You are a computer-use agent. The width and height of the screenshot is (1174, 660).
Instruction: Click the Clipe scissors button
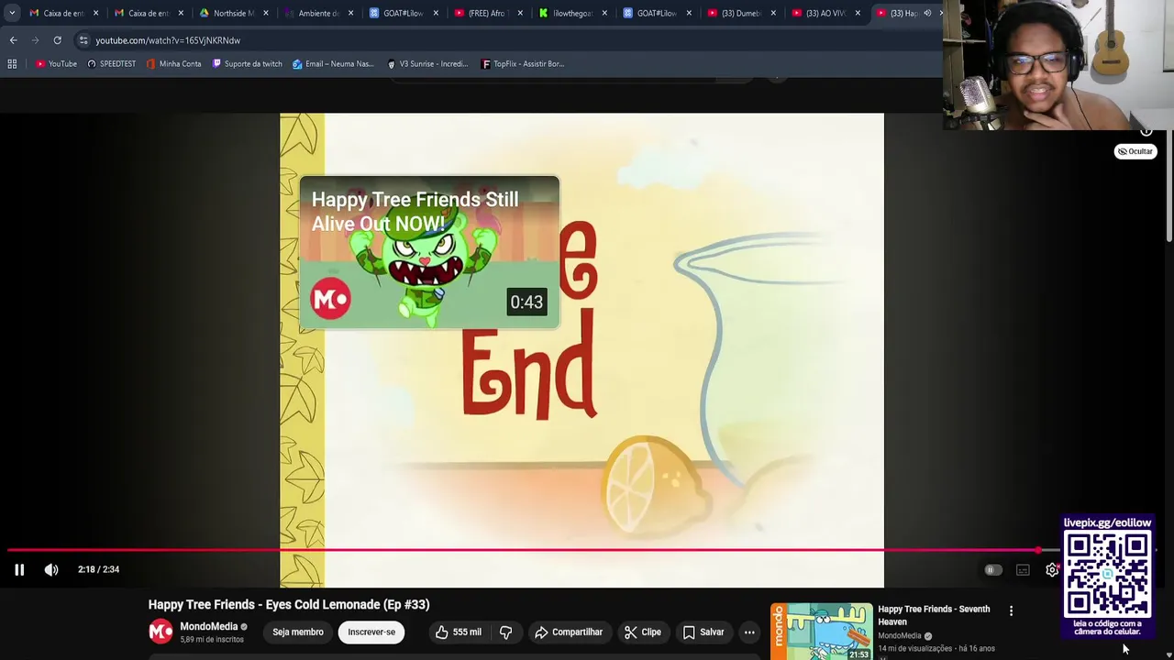pyautogui.click(x=643, y=632)
